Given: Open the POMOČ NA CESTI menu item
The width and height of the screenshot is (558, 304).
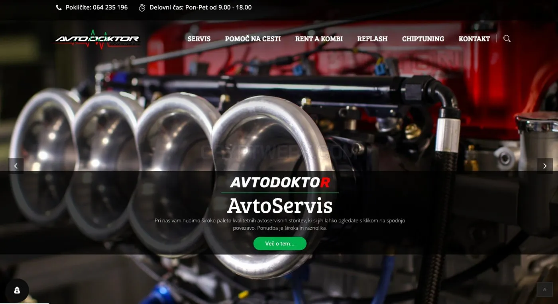Looking at the screenshot, I should click(x=253, y=39).
